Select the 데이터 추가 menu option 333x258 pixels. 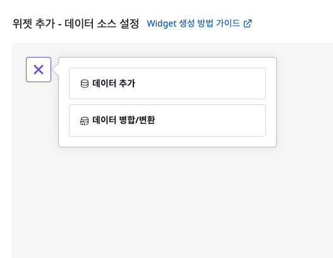(x=167, y=83)
